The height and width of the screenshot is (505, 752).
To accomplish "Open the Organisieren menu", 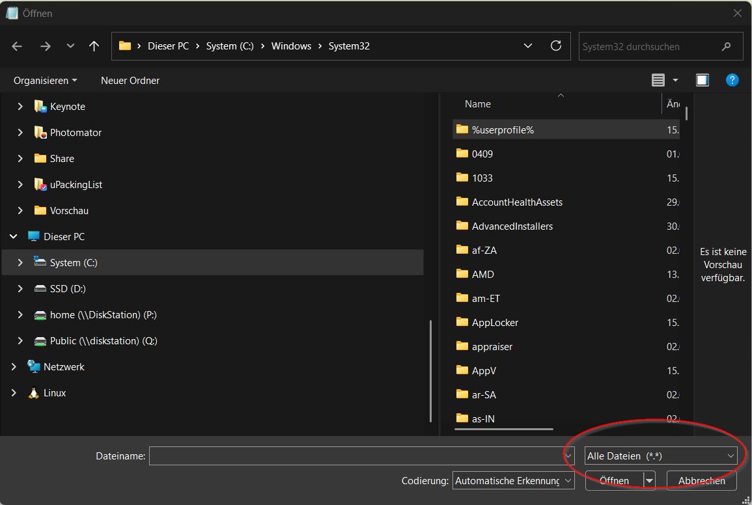I will (45, 81).
